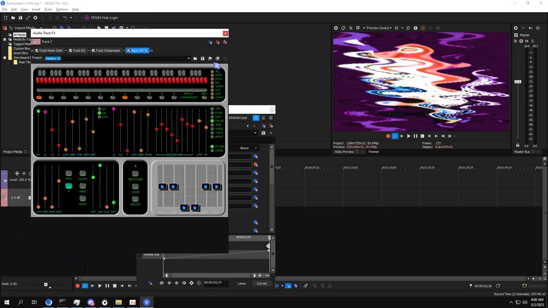This screenshot has height=308, width=548.
Task: Click the Video Output FX icon in preview toolbar
Action: click(x=351, y=28)
